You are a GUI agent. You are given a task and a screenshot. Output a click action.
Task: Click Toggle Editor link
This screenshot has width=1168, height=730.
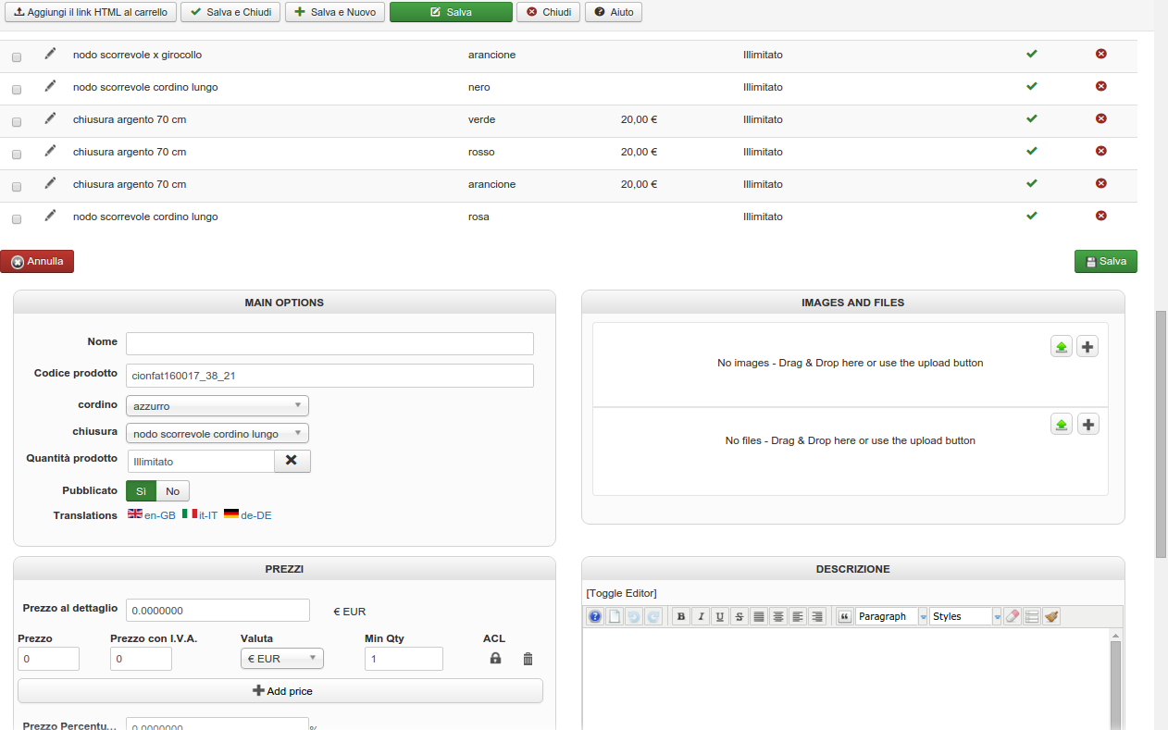pos(621,593)
